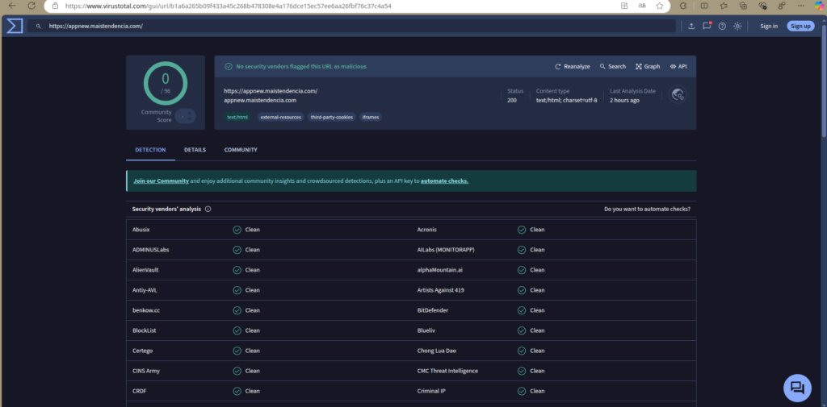Toggle light theme with sun icon
Screen dimensions: 827x407
click(x=737, y=26)
